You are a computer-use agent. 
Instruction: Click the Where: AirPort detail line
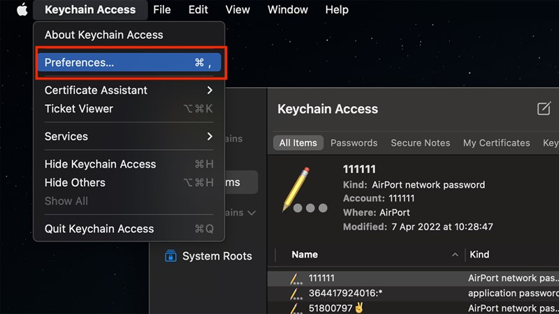coord(376,213)
